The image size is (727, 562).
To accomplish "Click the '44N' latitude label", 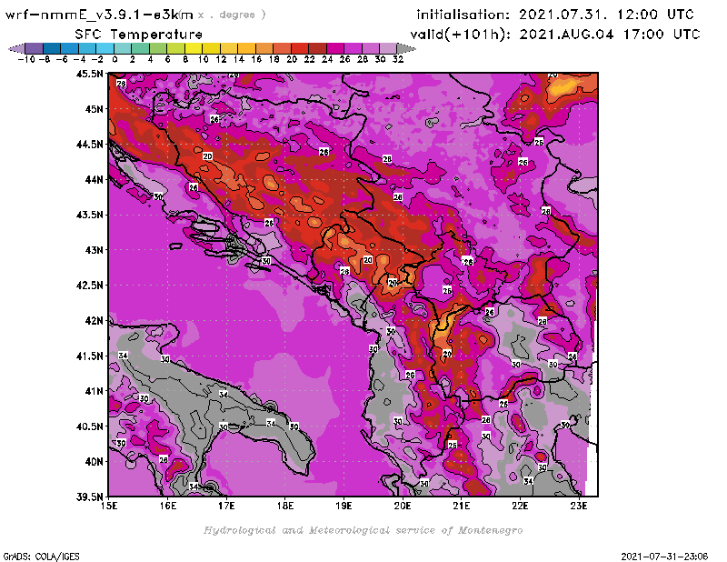I will [94, 179].
